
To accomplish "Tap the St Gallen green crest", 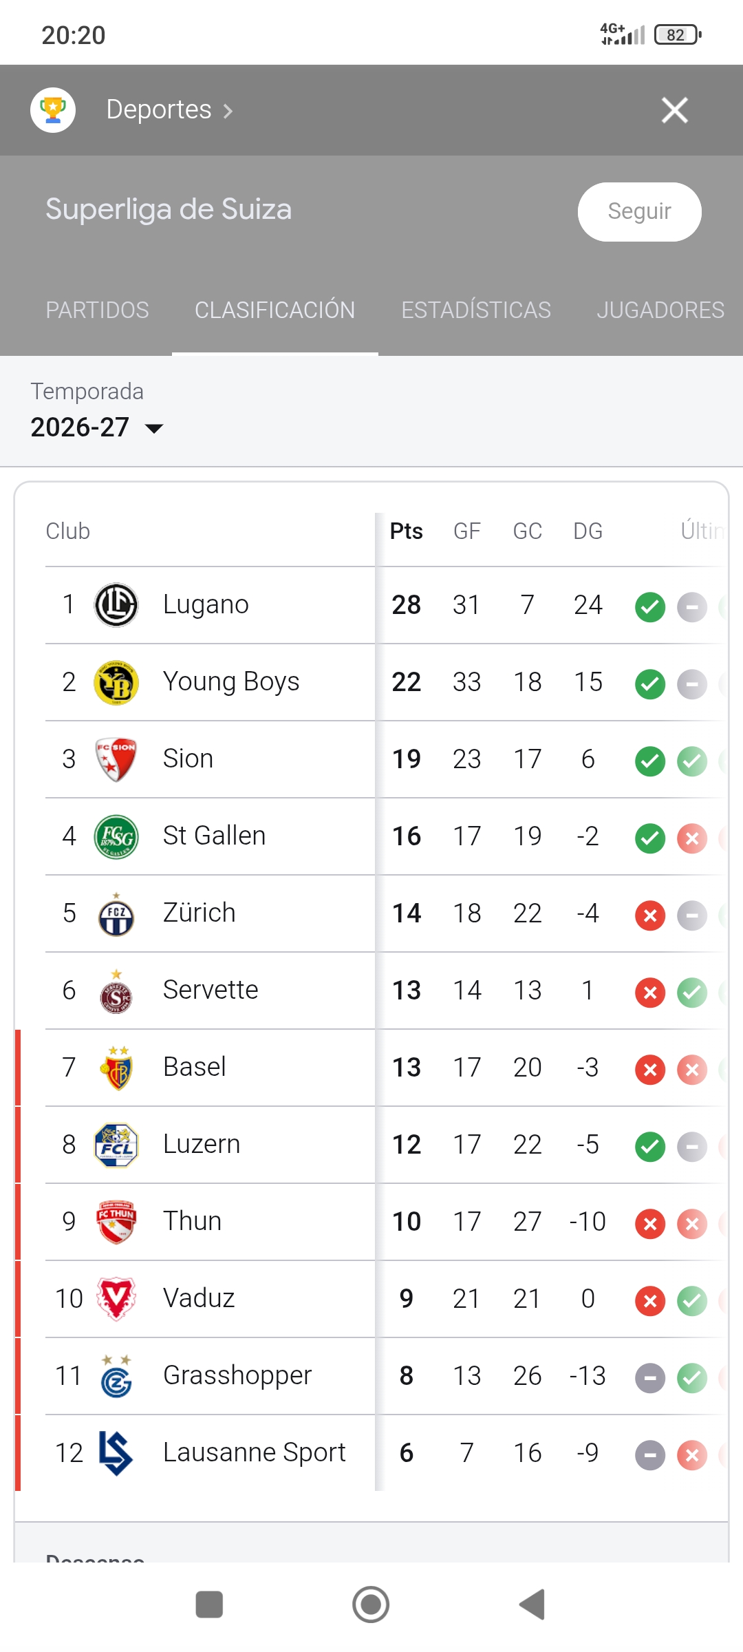I will tap(116, 836).
